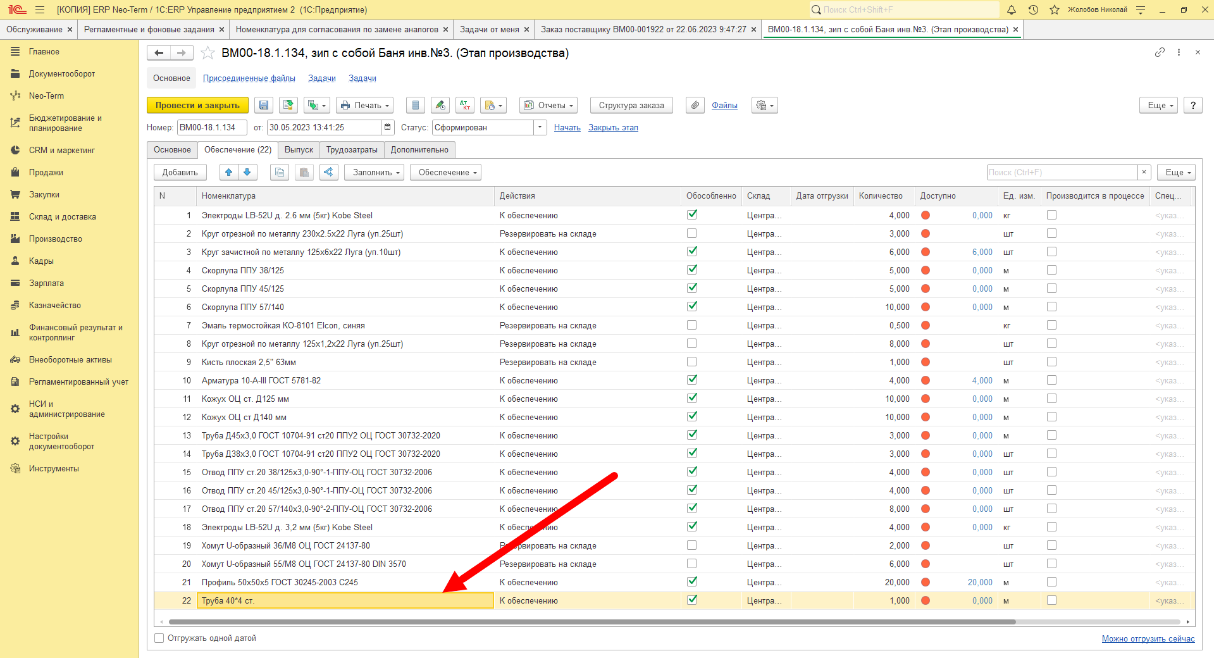1214x658 pixels.
Task: Add this document to favorites star
Action: pos(207,53)
